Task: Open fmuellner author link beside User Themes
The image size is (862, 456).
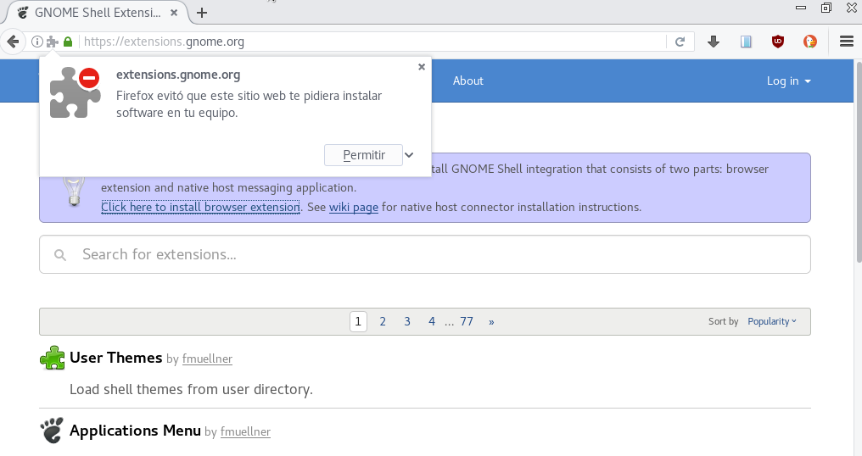Action: pyautogui.click(x=207, y=359)
